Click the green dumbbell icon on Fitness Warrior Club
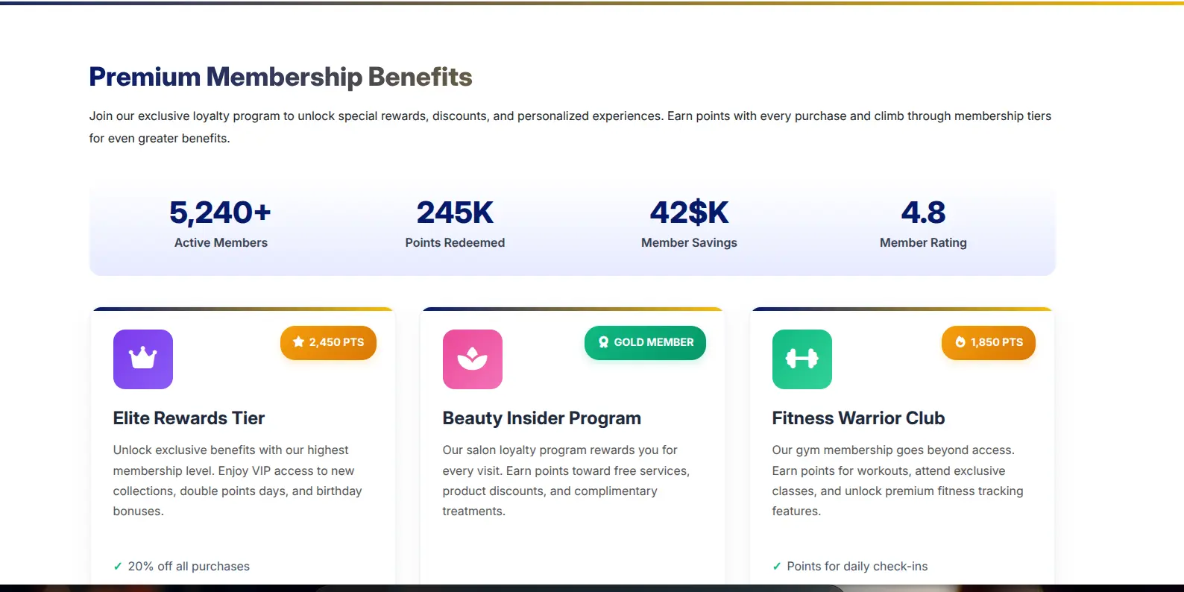The image size is (1184, 592). click(802, 359)
